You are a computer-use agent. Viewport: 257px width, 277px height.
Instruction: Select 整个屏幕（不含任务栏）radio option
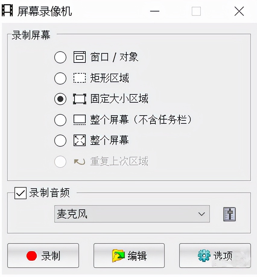(60, 120)
